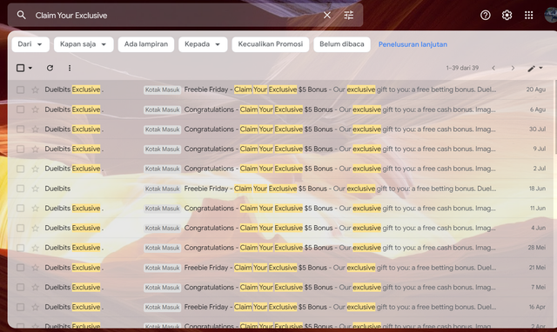Star the email dated 11 Jun
Viewport: 557px width, 332px height.
point(35,209)
